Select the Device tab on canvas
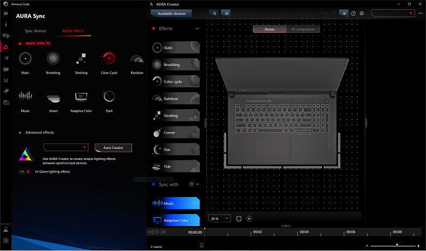 [x=269, y=29]
